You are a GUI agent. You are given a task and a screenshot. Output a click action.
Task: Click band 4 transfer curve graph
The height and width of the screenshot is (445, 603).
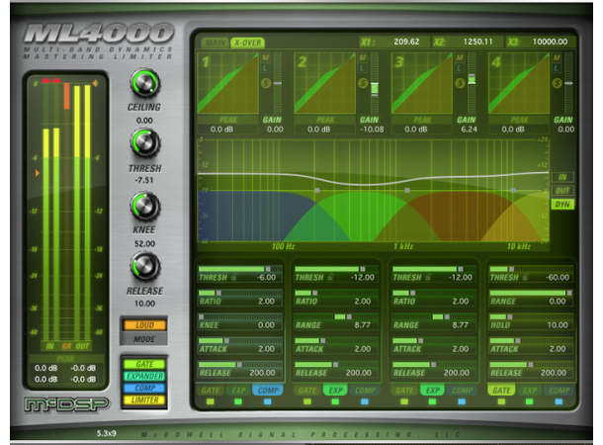(519, 83)
